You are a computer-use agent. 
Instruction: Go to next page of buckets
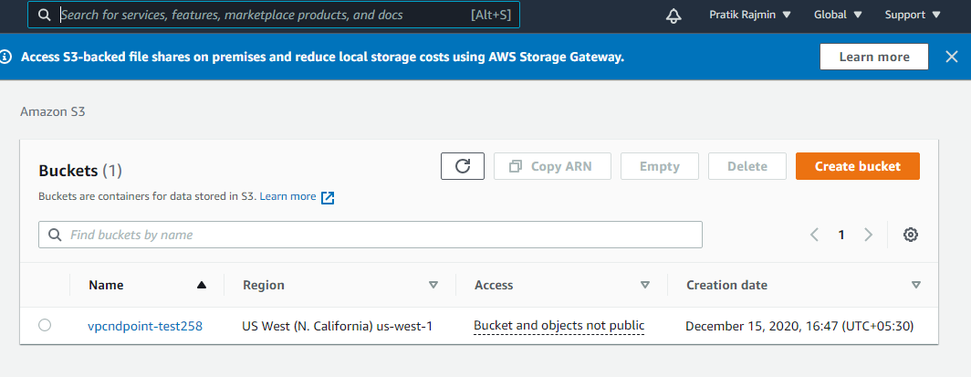[x=868, y=235]
